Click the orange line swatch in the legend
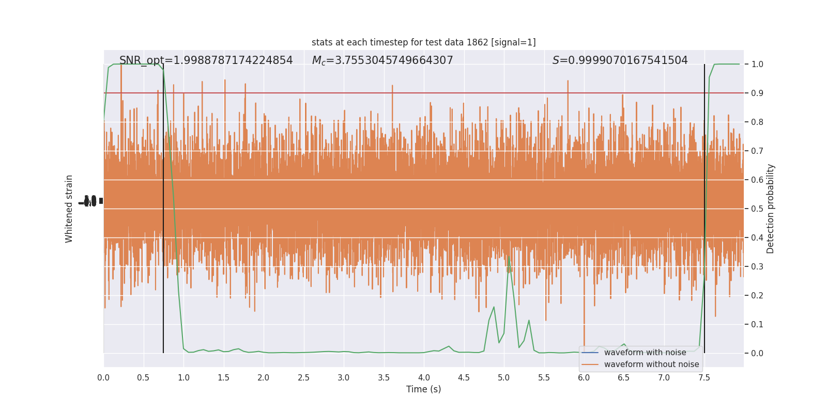Viewport: 827px width, 413px height. click(590, 364)
